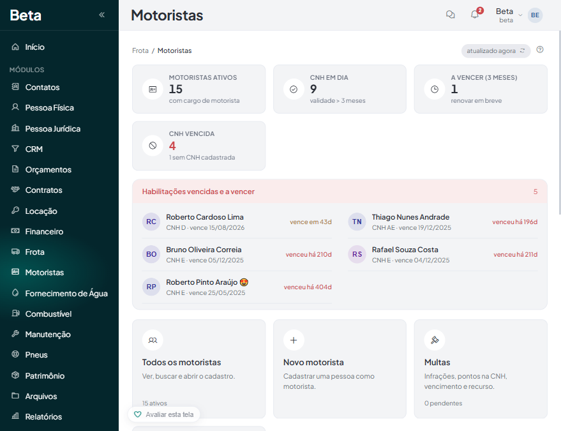Open Novo motorista card
This screenshot has width=561, height=431.
pyautogui.click(x=340, y=368)
